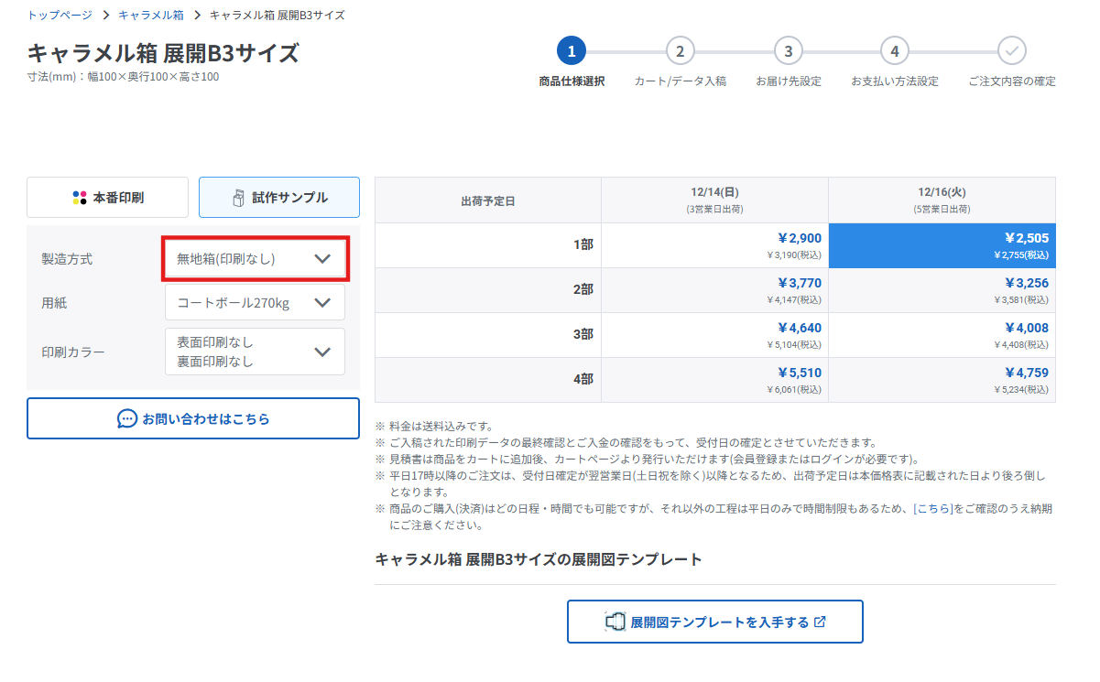Click the 印刷カラー field label
The width and height of the screenshot is (1100, 682).
73,352
